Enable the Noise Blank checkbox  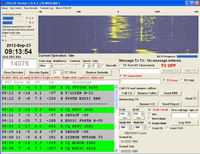click(x=150, y=118)
